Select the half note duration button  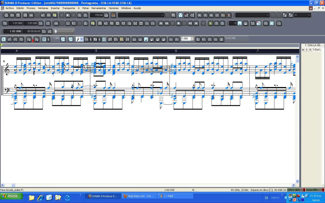[140, 39]
